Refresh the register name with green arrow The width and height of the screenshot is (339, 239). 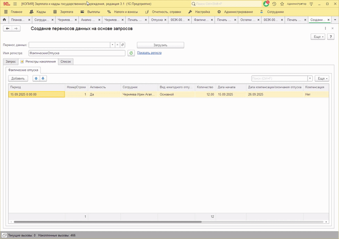coord(131,53)
